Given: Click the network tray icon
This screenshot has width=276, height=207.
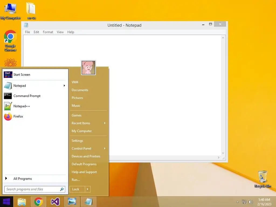Looking at the screenshot, I should point(244,202).
